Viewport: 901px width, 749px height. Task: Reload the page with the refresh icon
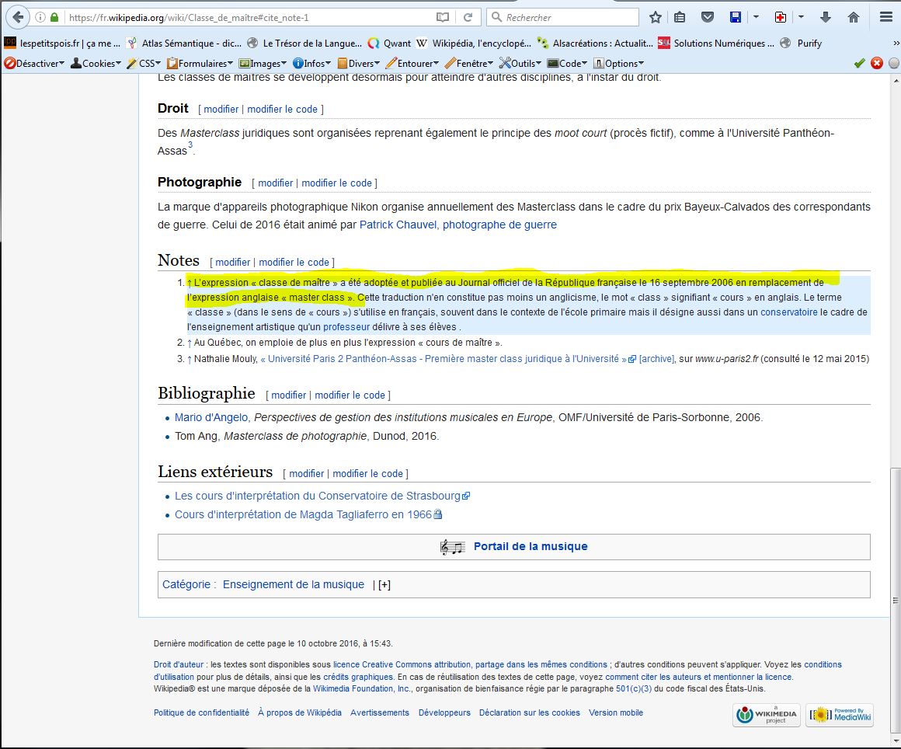tap(468, 17)
